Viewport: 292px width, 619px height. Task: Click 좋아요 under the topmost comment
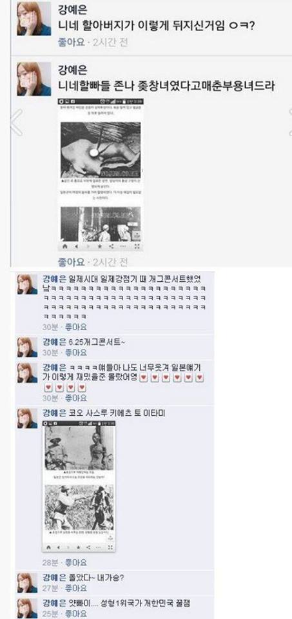click(x=72, y=43)
